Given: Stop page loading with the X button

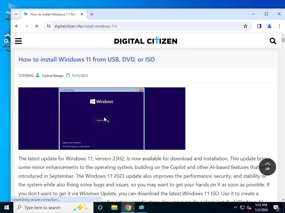Looking at the screenshot, I should tap(37, 26).
